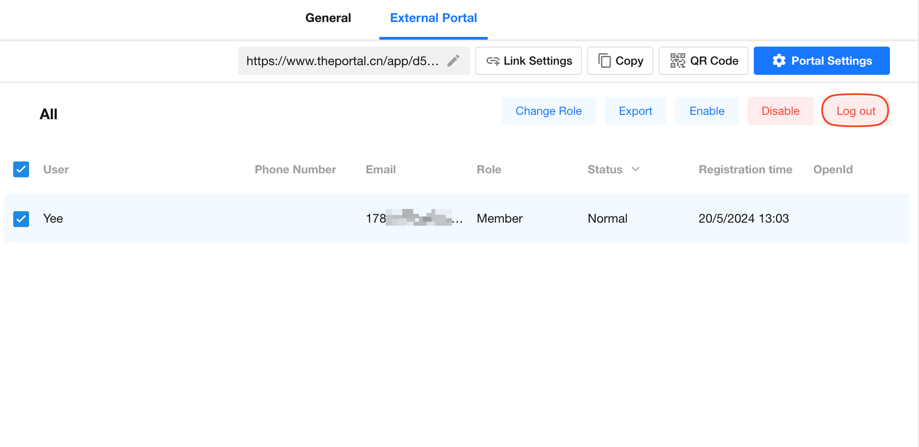Disable the selected user
The image size is (919, 447).
point(780,111)
